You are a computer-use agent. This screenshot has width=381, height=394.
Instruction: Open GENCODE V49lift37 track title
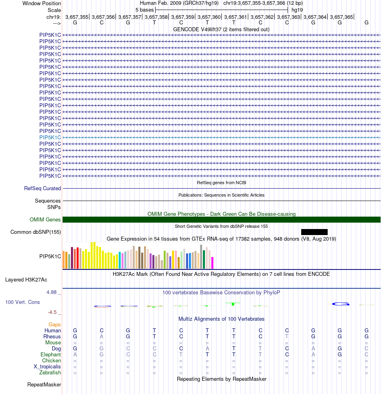pyautogui.click(x=221, y=29)
